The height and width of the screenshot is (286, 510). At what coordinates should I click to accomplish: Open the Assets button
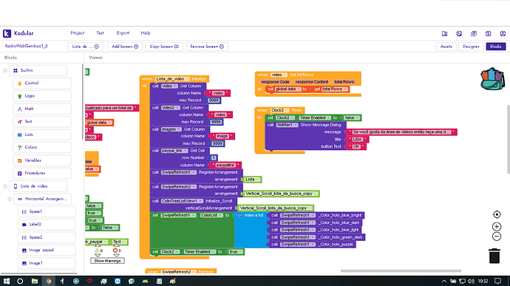point(446,47)
